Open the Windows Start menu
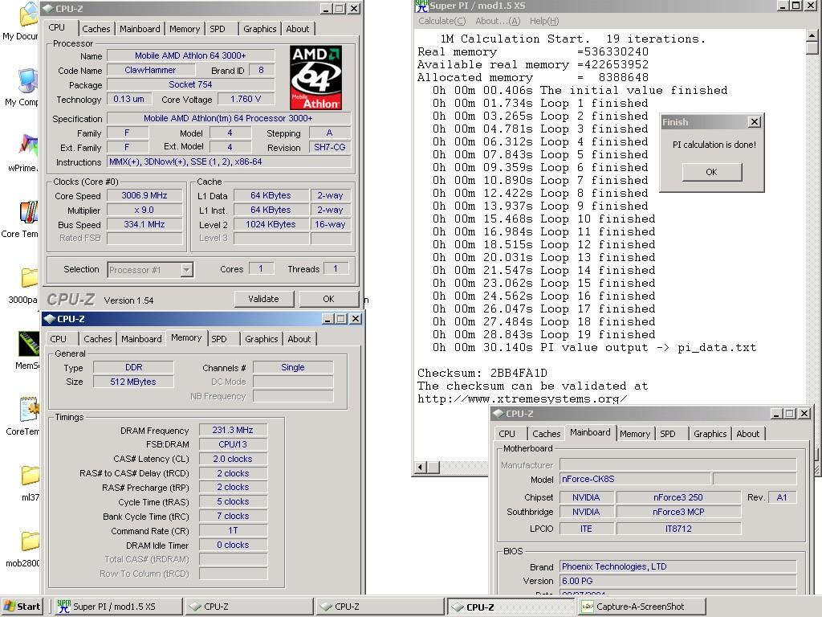 point(22,607)
